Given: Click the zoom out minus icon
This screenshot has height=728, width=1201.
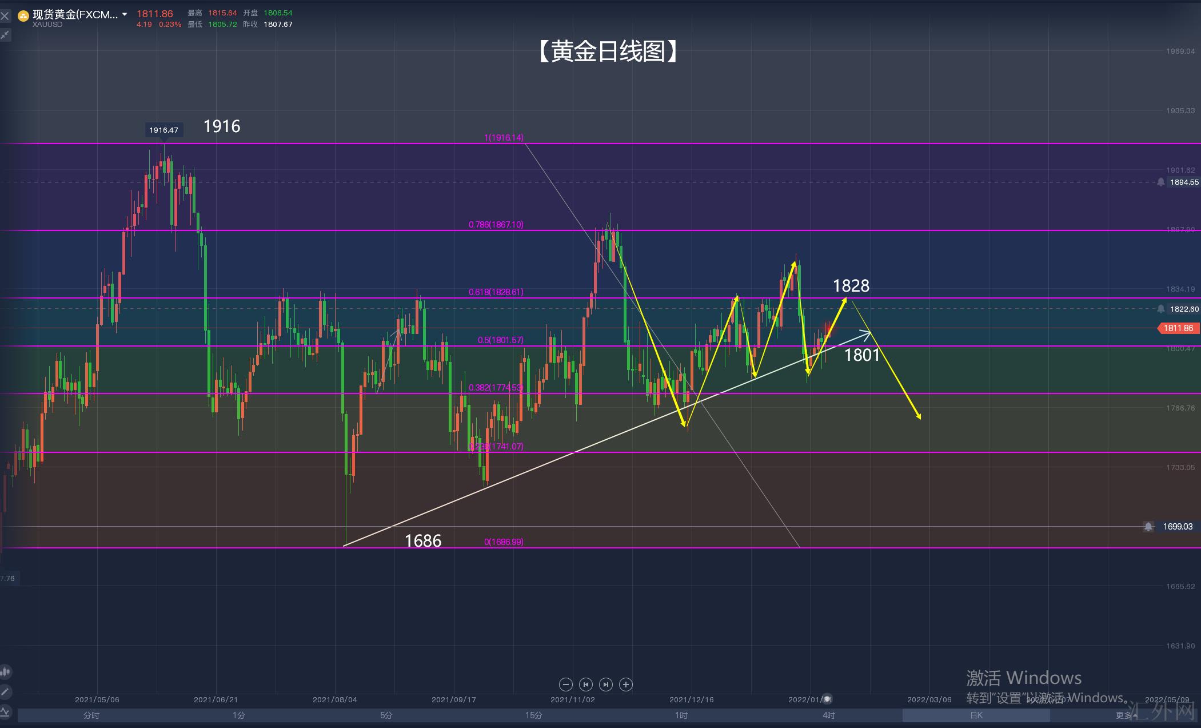Looking at the screenshot, I should [565, 685].
